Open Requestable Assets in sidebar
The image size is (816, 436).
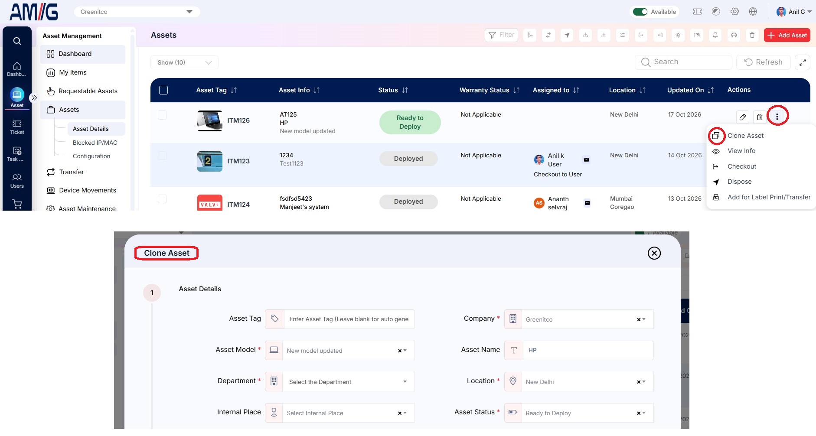pyautogui.click(x=82, y=91)
